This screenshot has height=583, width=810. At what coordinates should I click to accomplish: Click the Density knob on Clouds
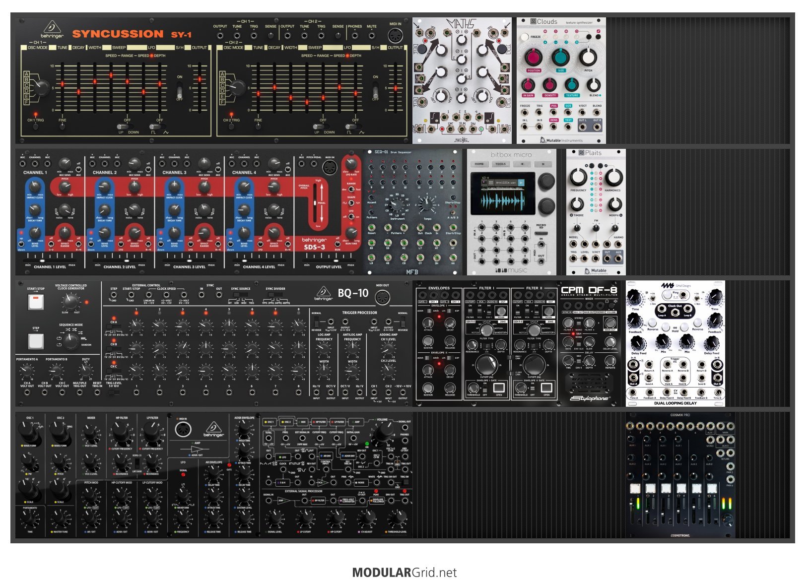click(549, 85)
